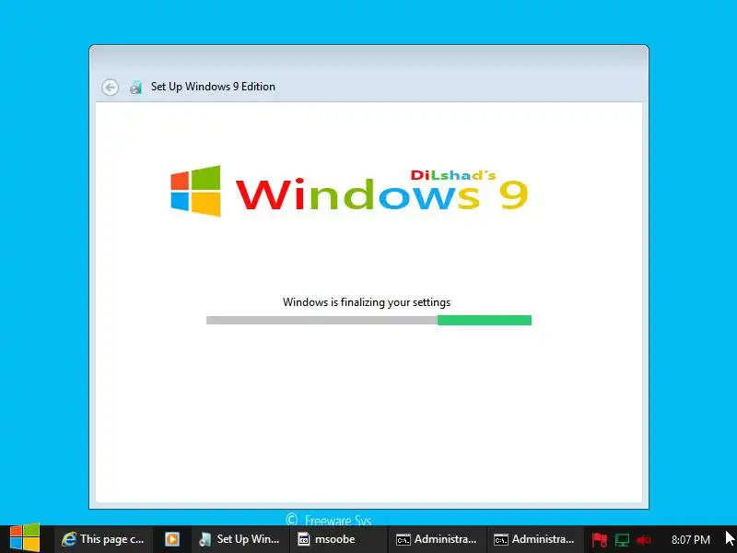This screenshot has width=737, height=553.
Task: Click the muted volume tray icon
Action: [x=643, y=540]
